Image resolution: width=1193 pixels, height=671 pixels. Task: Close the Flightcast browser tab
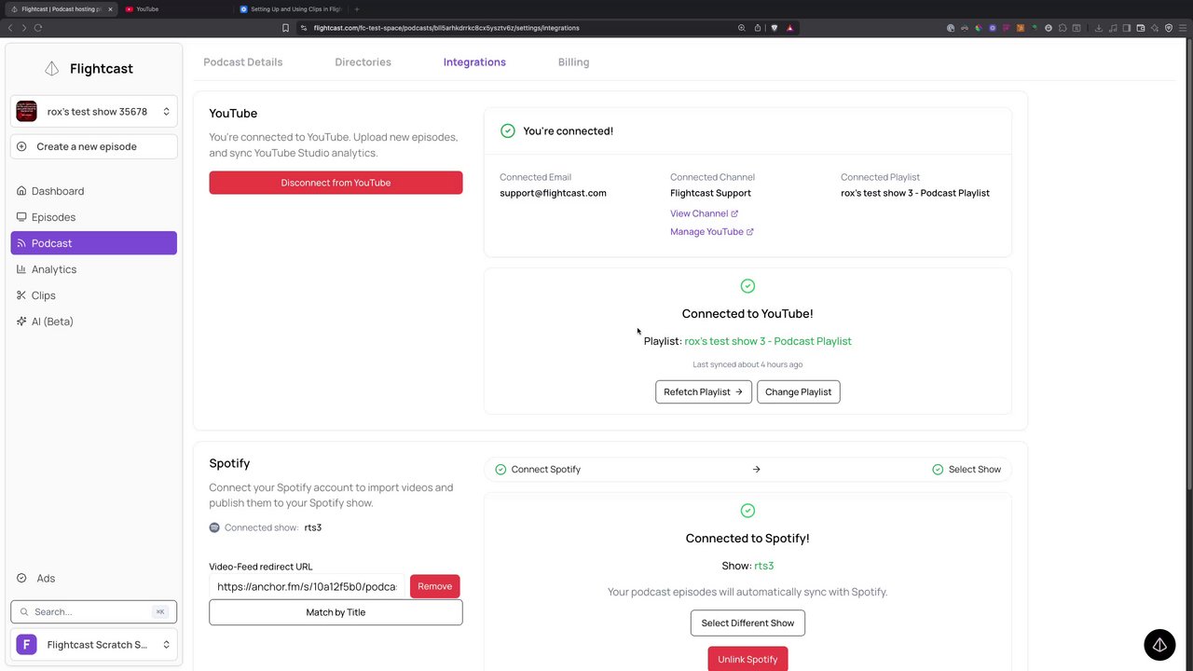[111, 9]
